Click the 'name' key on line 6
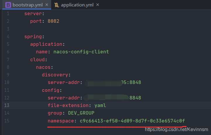This screenshot has width=211, height=135. (42, 52)
